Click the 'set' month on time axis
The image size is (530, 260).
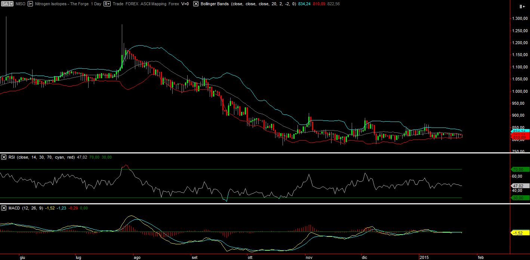click(x=194, y=258)
